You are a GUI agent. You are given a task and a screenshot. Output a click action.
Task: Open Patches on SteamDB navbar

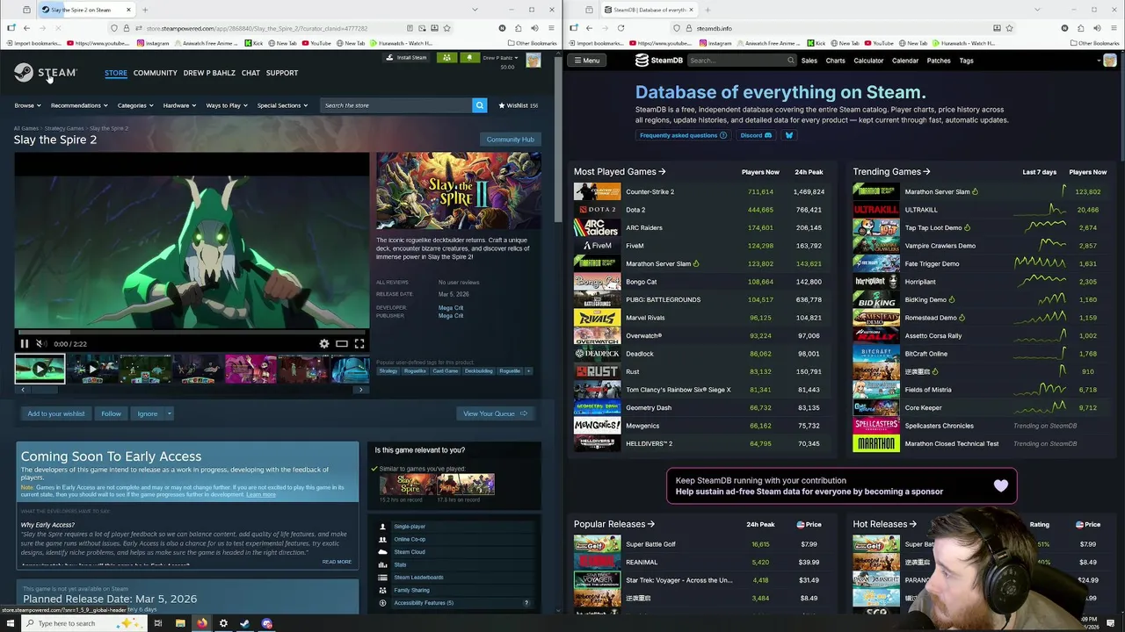coord(939,61)
